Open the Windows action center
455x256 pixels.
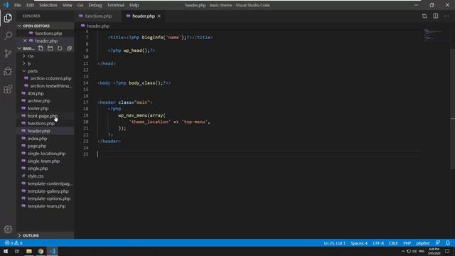pyautogui.click(x=447, y=251)
